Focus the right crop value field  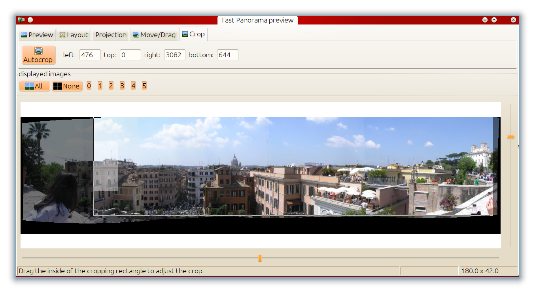tap(175, 55)
